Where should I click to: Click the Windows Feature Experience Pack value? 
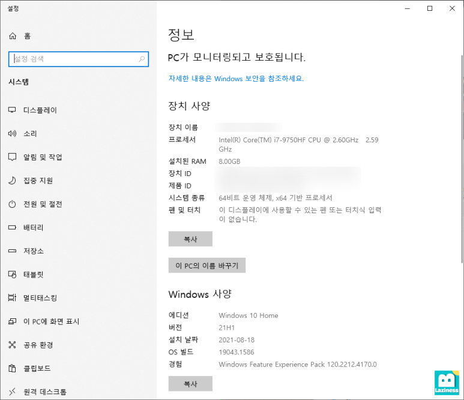pos(297,364)
